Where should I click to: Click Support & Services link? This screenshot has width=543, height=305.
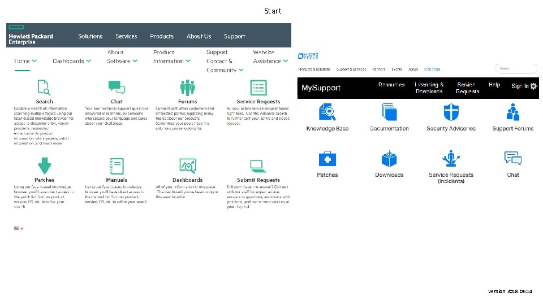pos(351,69)
